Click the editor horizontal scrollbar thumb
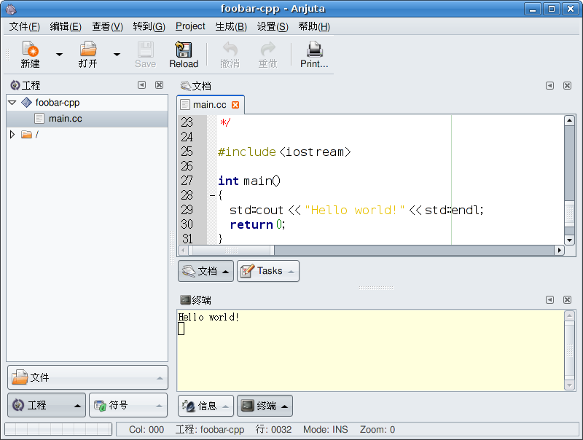583x440 pixels. pos(231,251)
